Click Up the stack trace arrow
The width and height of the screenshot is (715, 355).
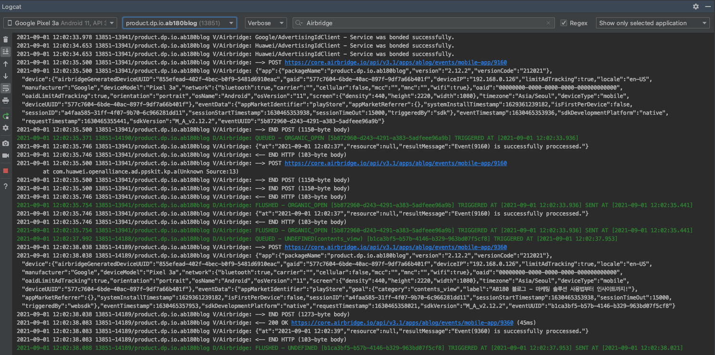6,64
